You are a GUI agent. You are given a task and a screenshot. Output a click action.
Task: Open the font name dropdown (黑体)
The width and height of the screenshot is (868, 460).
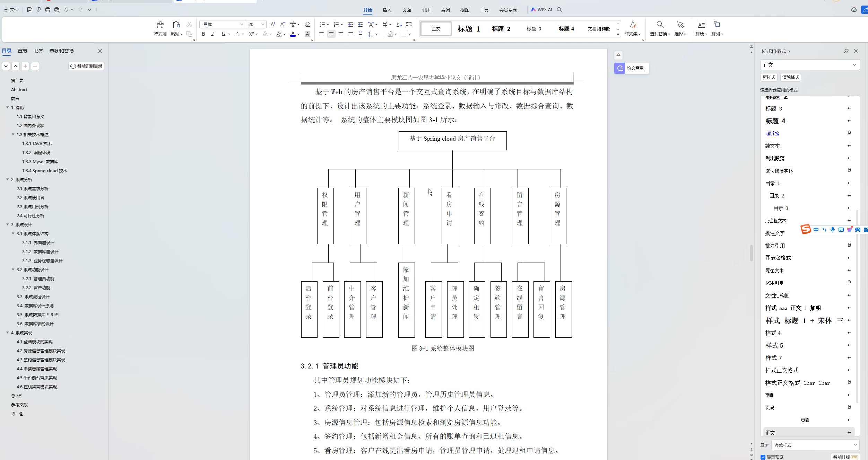pyautogui.click(x=242, y=24)
